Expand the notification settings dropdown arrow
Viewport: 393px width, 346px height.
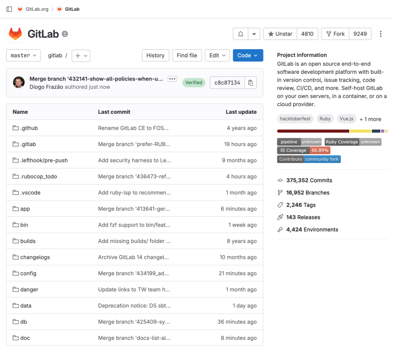tap(254, 34)
